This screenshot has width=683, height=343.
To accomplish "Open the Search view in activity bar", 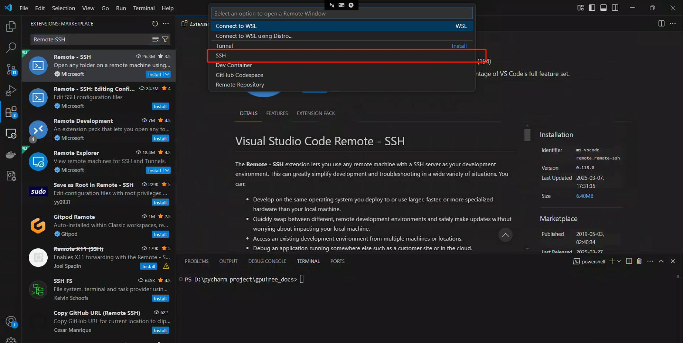I will [11, 48].
